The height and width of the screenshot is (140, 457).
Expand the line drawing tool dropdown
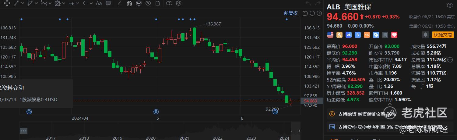[23, 3]
